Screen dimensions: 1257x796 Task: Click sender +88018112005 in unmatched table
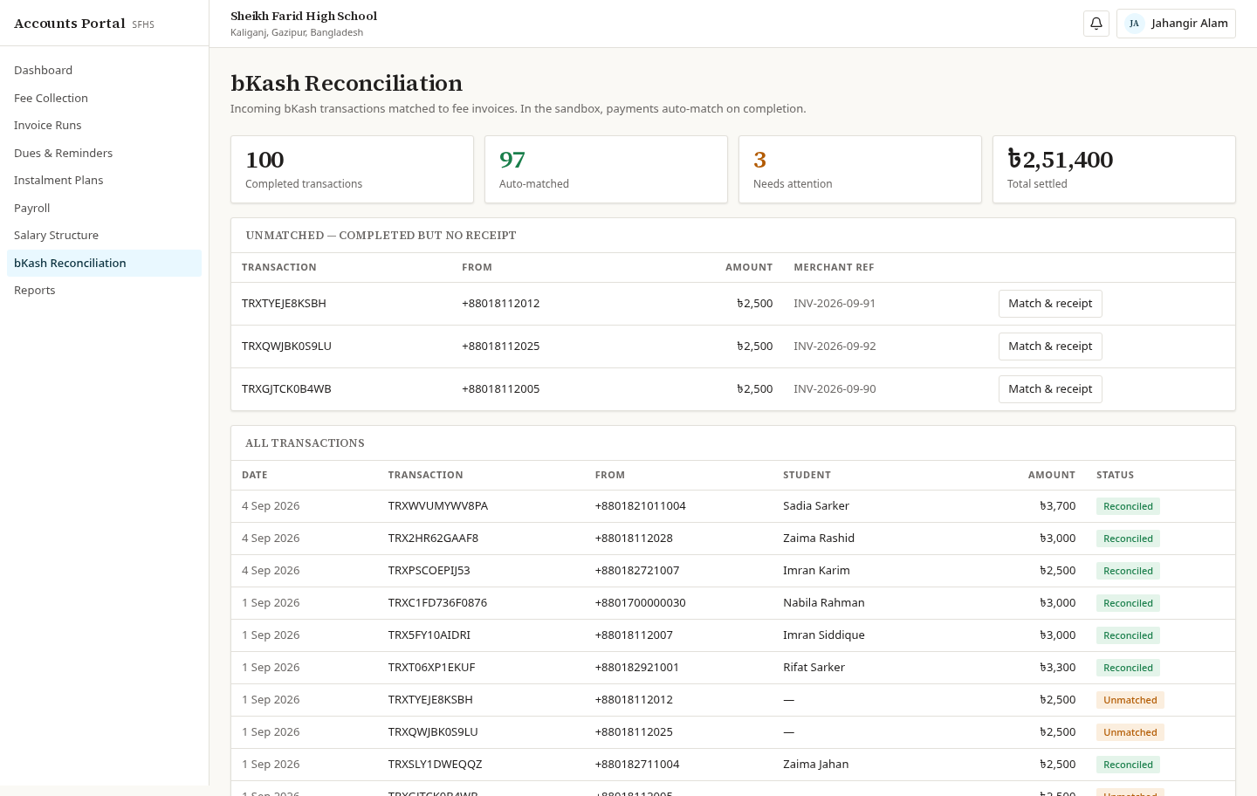tap(500, 389)
